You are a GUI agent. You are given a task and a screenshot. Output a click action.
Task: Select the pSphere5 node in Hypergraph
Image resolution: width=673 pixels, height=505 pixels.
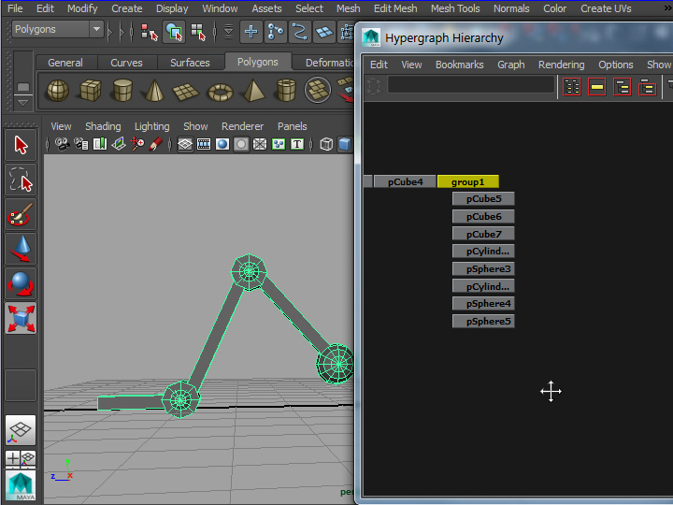[x=483, y=321]
